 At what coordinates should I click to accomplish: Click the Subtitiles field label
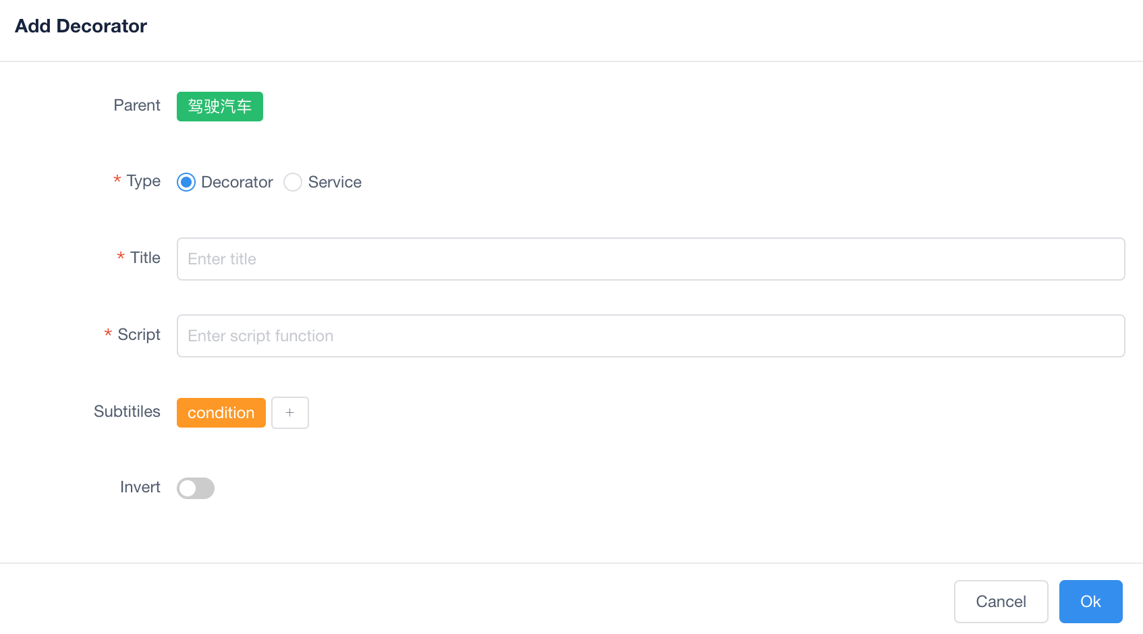[127, 411]
